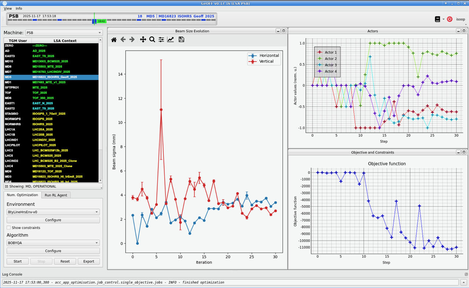This screenshot has width=469, height=288.
Task: Activate the Zoom magnifier tool
Action: tap(152, 40)
